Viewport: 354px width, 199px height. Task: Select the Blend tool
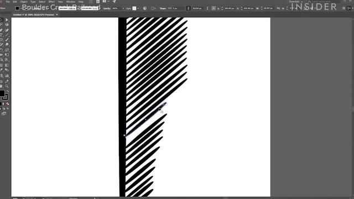point(7,70)
